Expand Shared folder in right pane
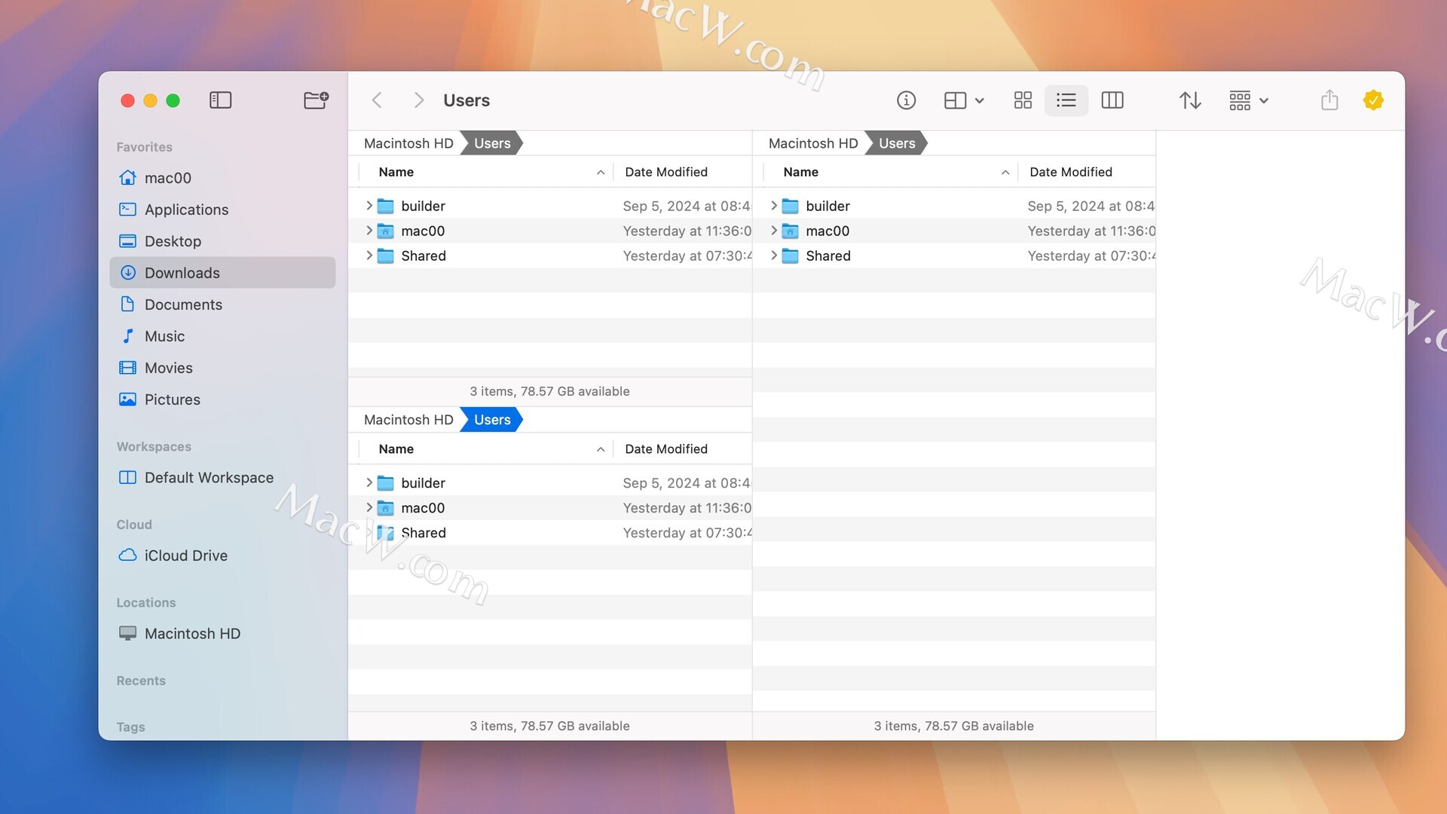The height and width of the screenshot is (814, 1447). pyautogui.click(x=774, y=256)
